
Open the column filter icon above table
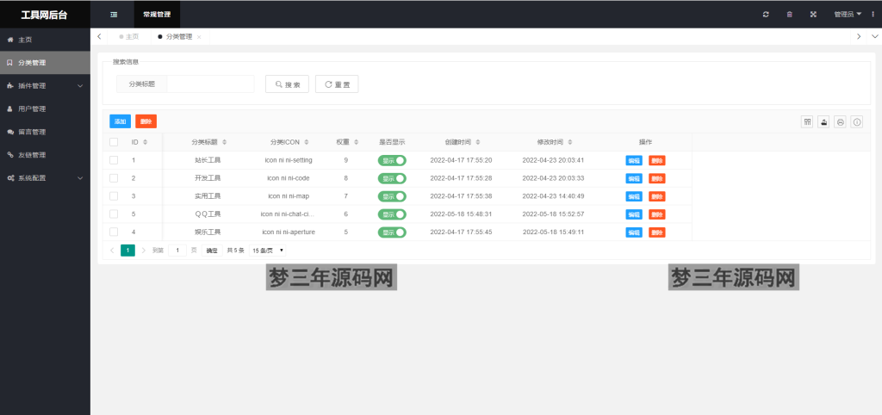807,121
